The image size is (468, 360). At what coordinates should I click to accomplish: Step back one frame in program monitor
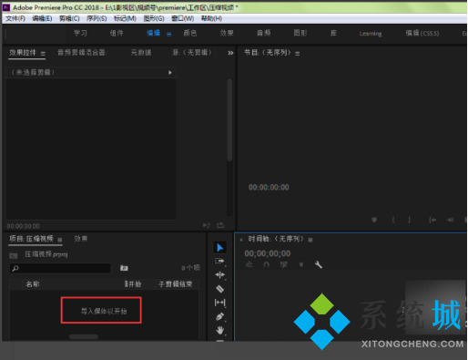tap(450, 220)
